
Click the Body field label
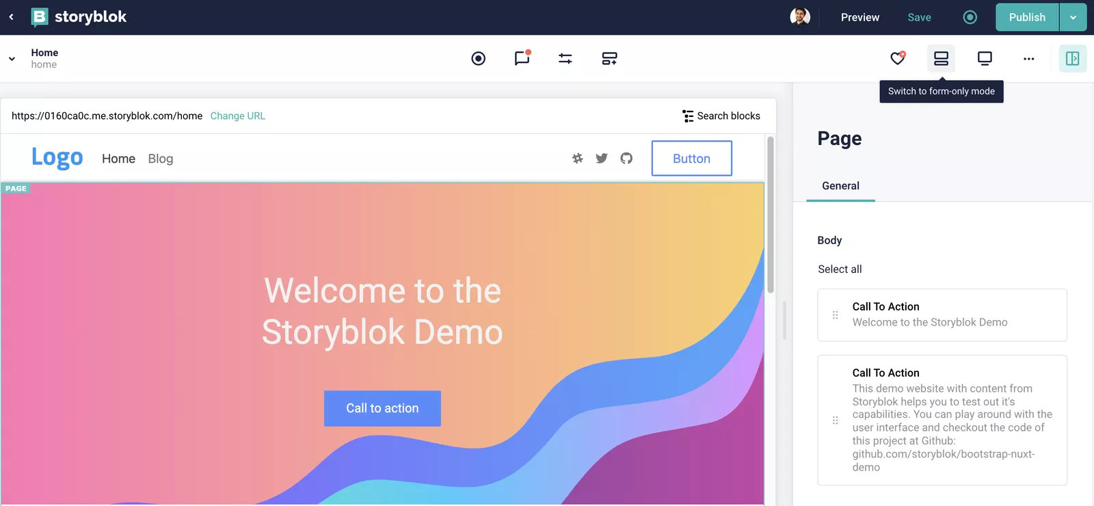point(829,240)
